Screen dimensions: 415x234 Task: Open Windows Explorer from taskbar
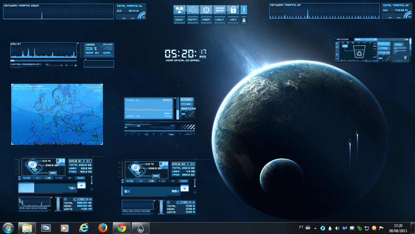(x=27, y=228)
